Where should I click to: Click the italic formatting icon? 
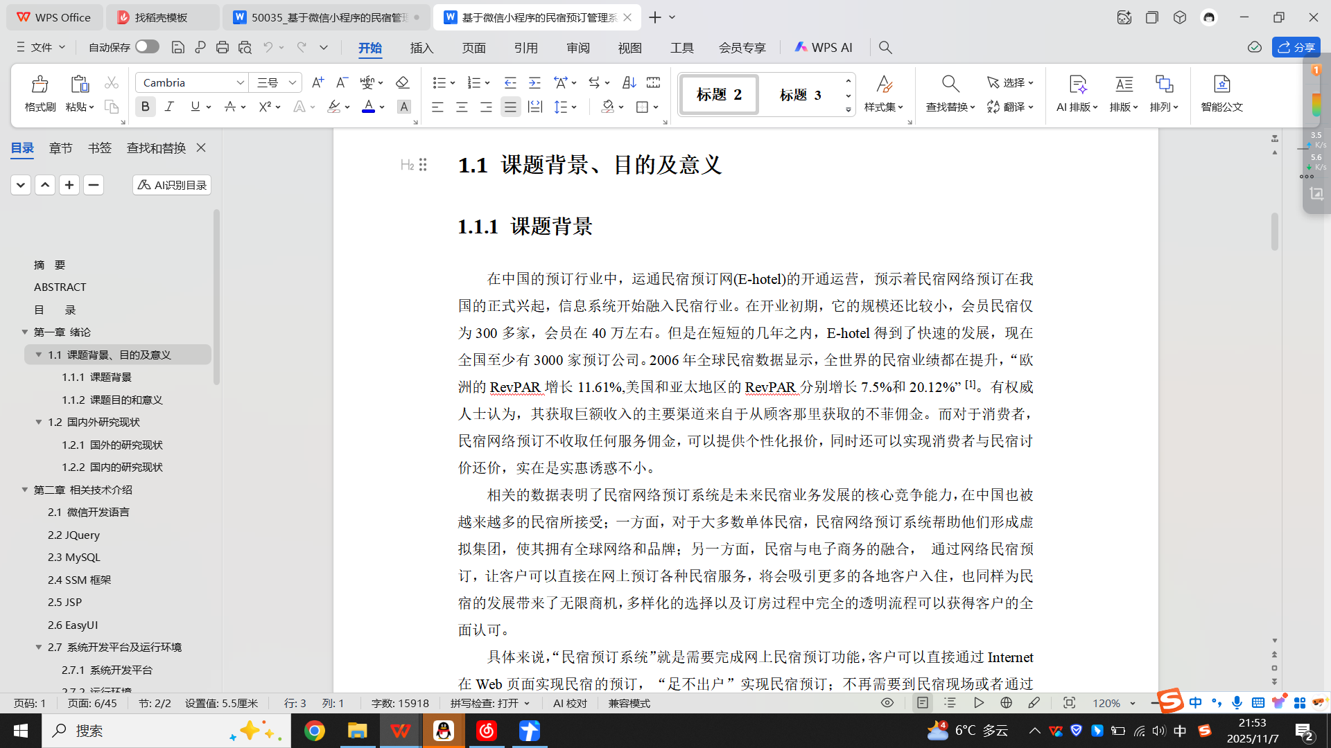(169, 107)
